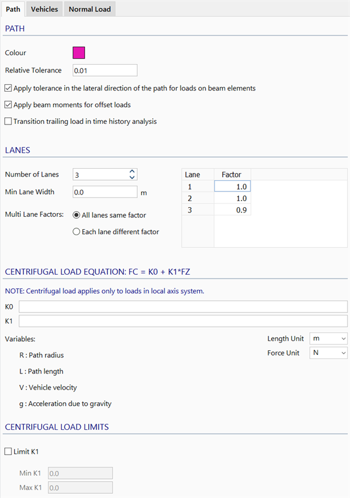Click the Relative Tolerance input field
Screen dimensions: 350x498
click(105, 70)
